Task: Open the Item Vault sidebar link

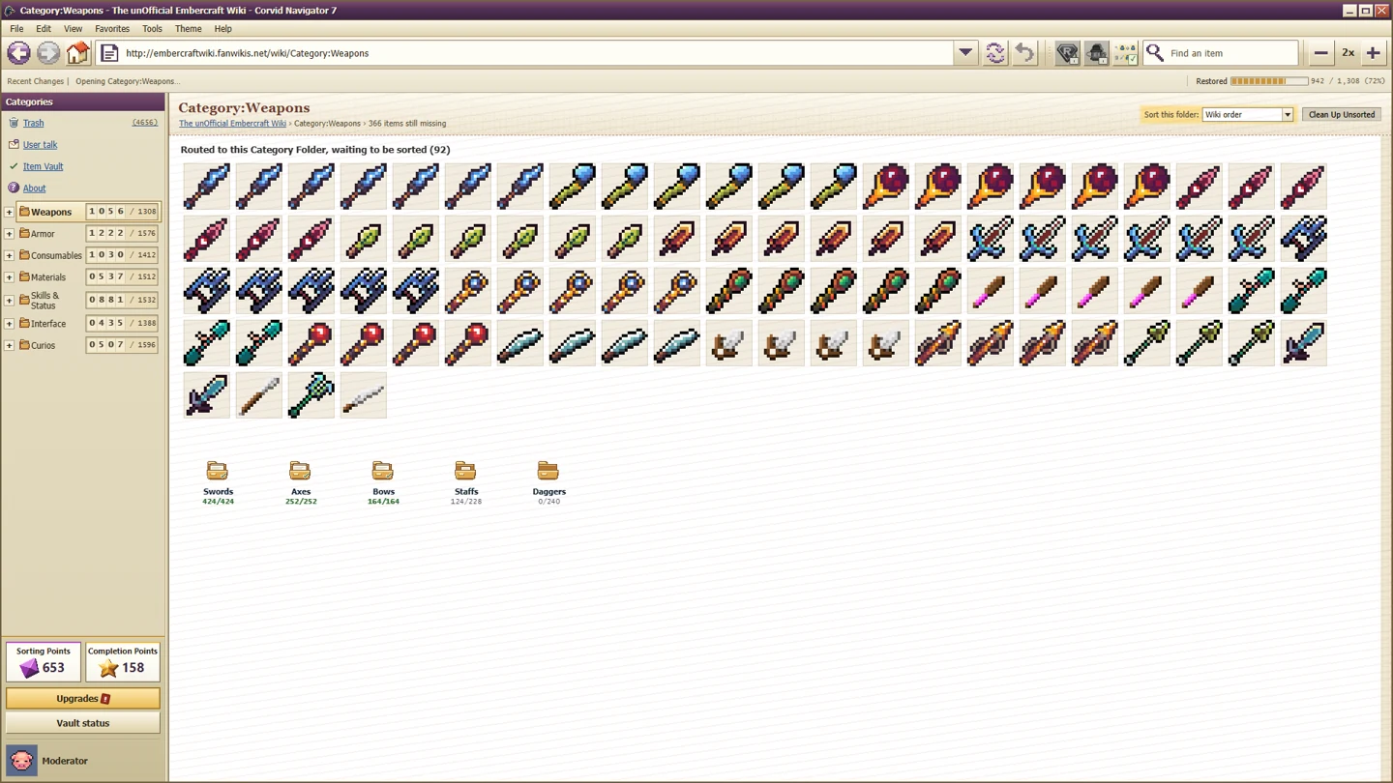Action: coord(43,166)
